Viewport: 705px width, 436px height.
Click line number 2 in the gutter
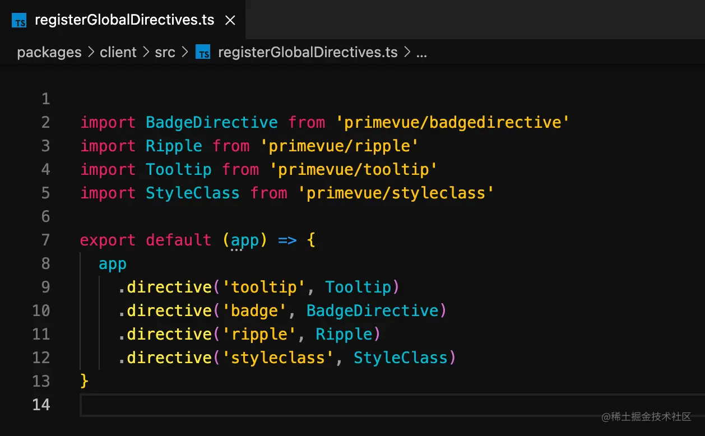(x=45, y=123)
